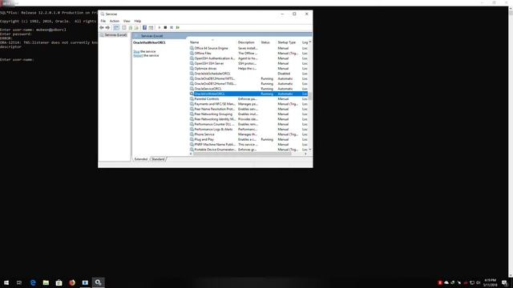
Task: Open Microsoft Store from the taskbar
Action: [59, 282]
